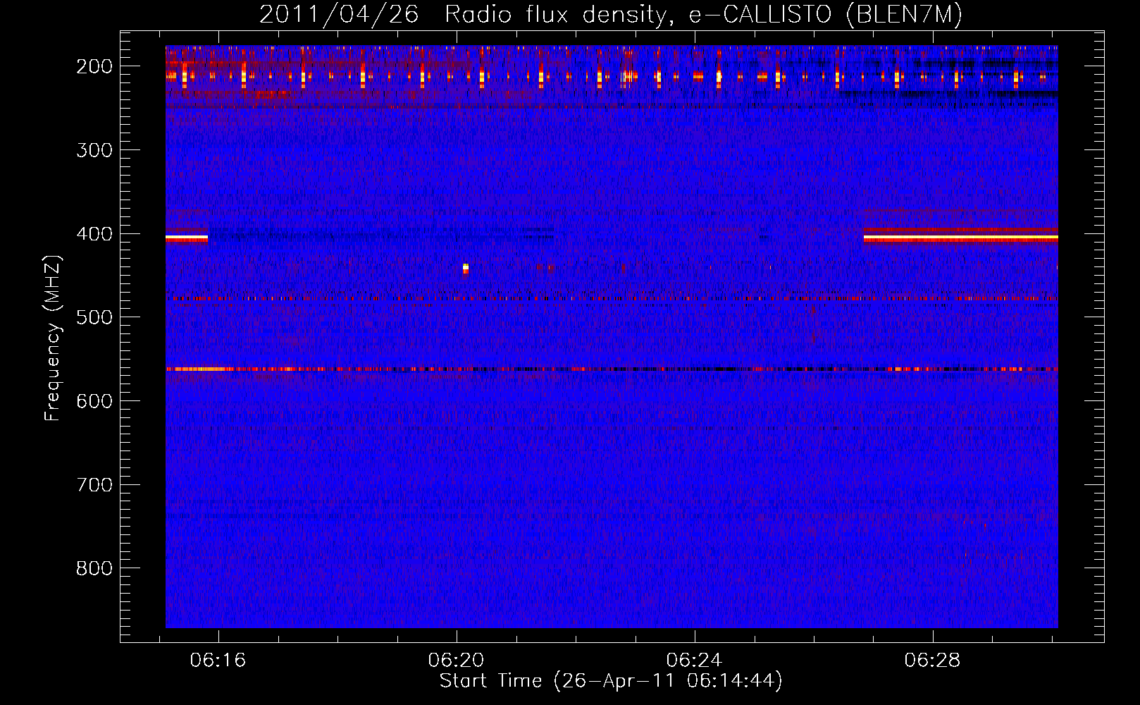
Task: Click the 06:20 time tick label
Action: click(456, 661)
